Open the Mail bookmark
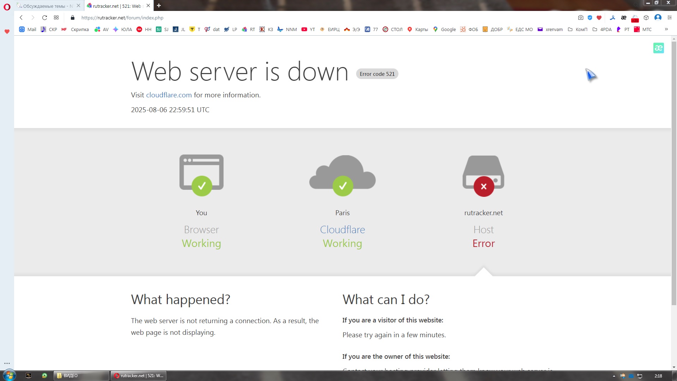The height and width of the screenshot is (381, 677). pyautogui.click(x=28, y=29)
